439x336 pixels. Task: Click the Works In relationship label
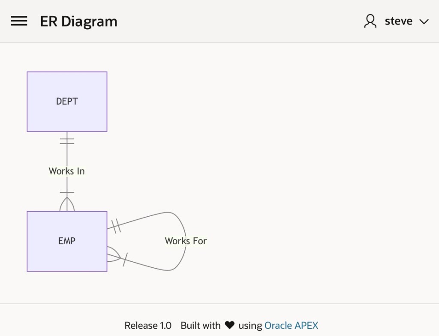click(67, 171)
